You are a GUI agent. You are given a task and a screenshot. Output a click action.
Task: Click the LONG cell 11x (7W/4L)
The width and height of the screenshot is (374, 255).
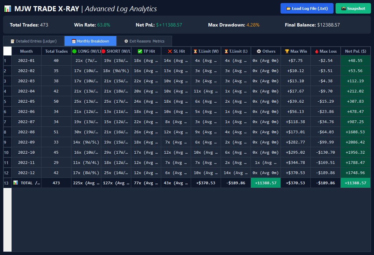coord(86,163)
